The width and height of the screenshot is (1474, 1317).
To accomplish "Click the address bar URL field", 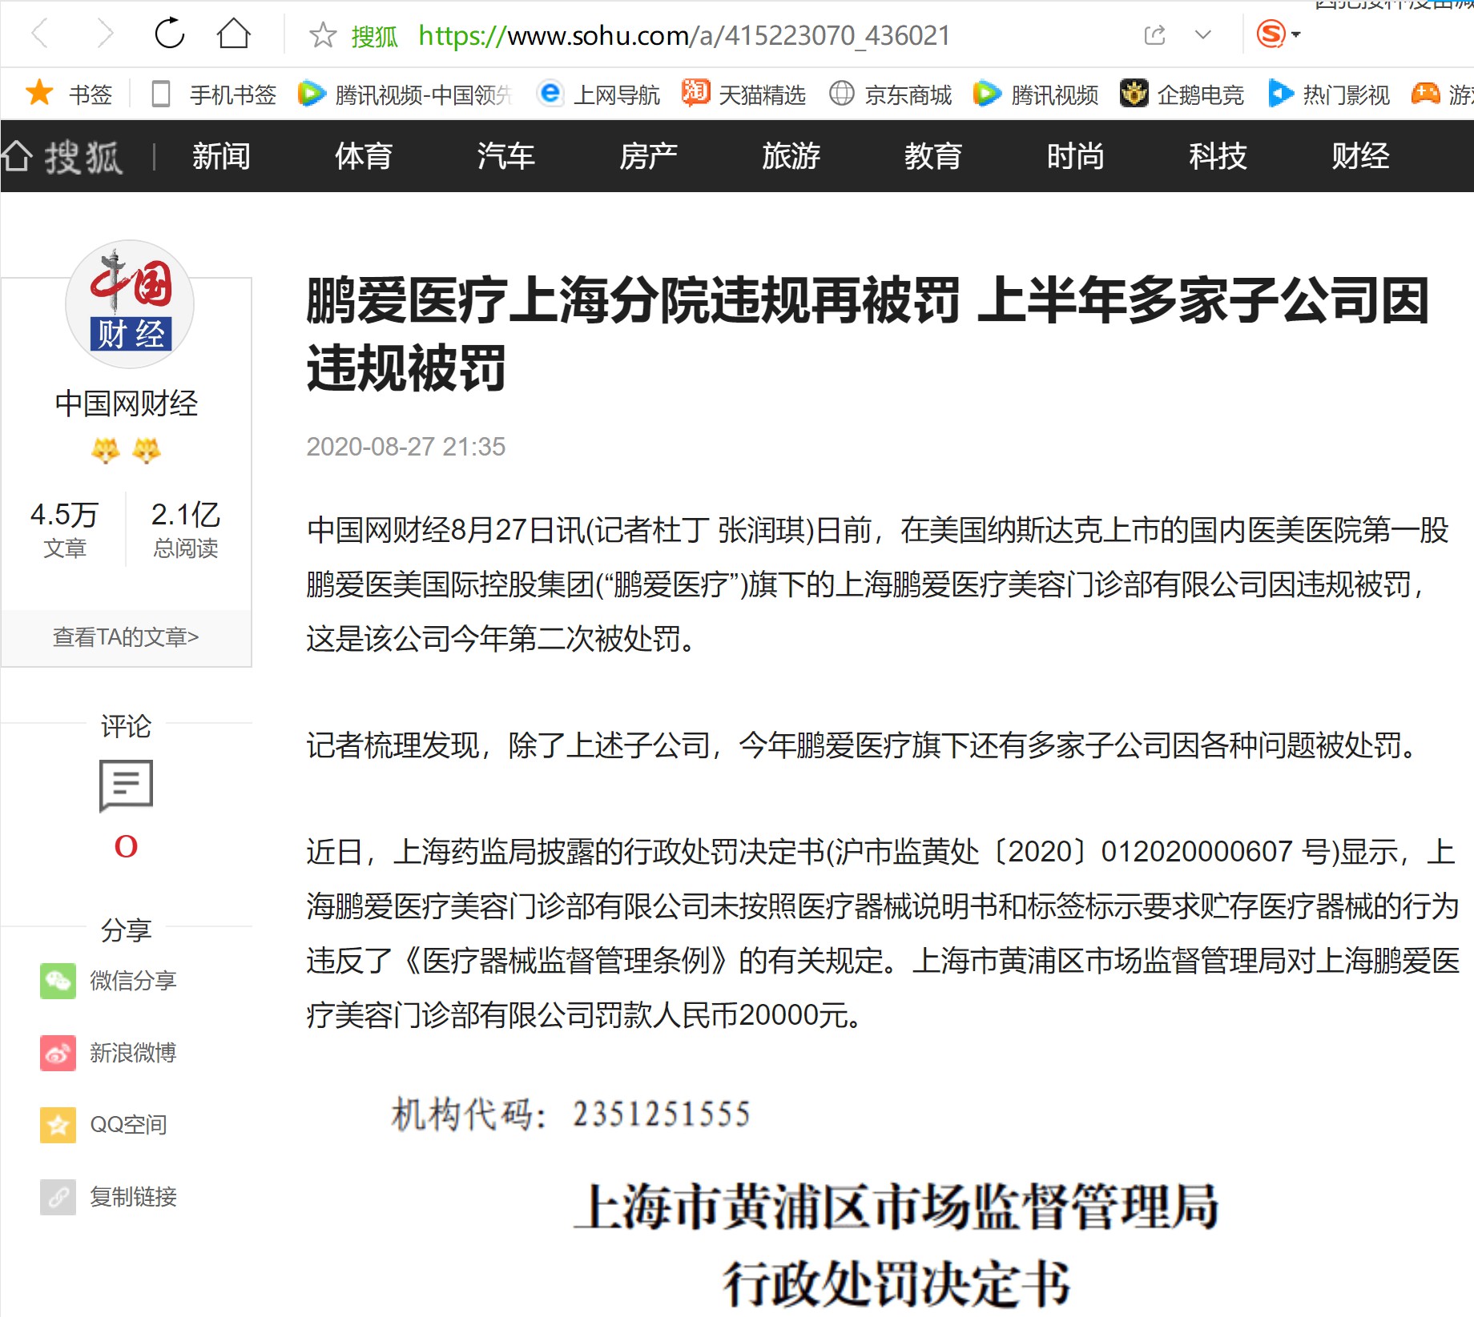I will [684, 35].
